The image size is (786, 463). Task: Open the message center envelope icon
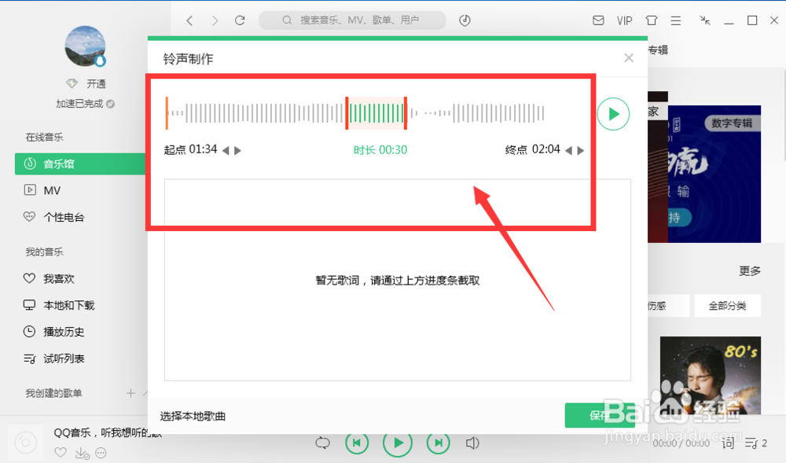pyautogui.click(x=597, y=20)
